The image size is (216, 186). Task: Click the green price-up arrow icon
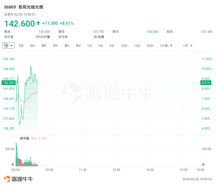click(x=38, y=23)
